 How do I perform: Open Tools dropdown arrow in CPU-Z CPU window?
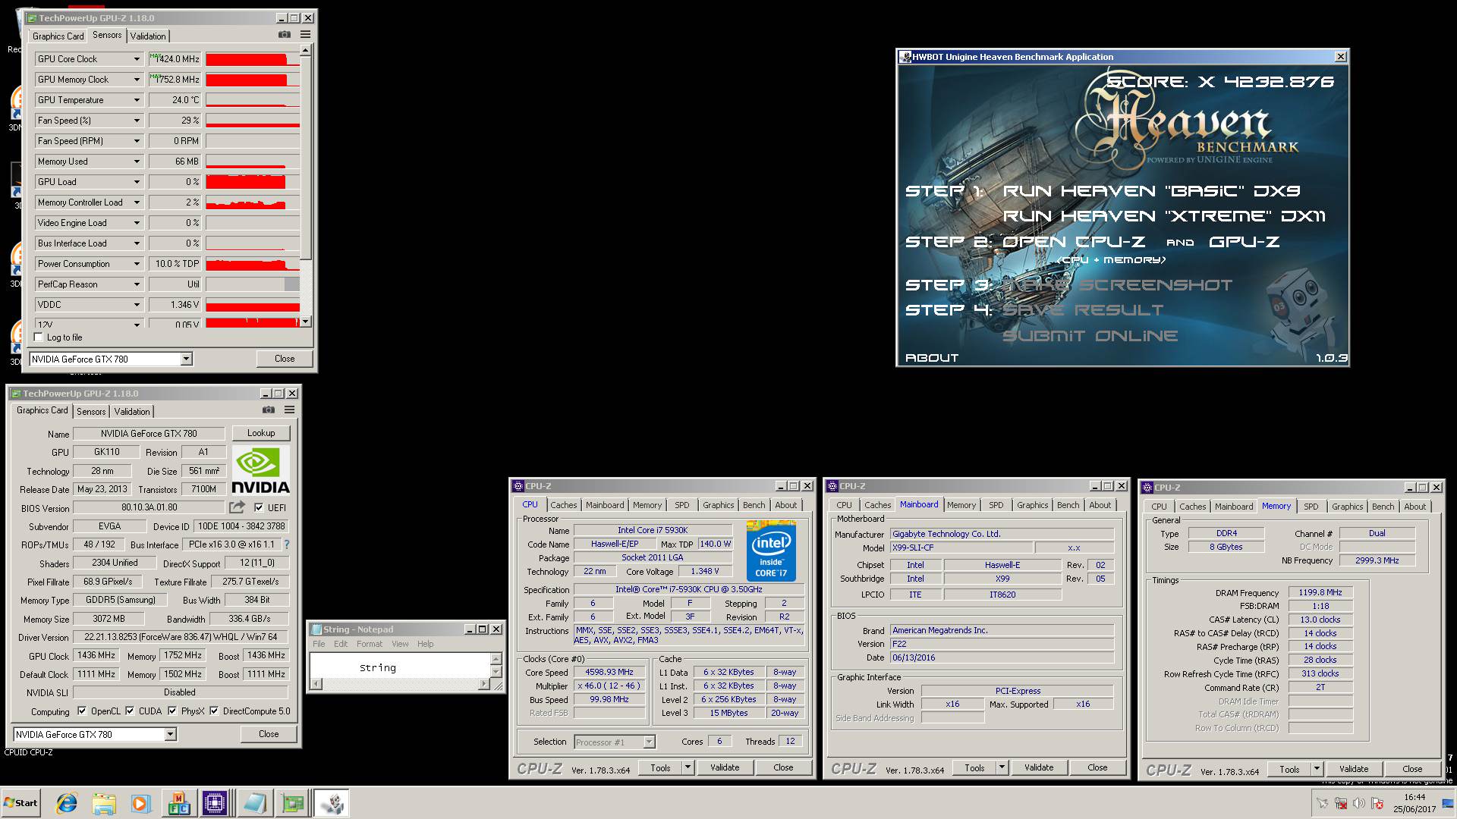[x=688, y=767]
